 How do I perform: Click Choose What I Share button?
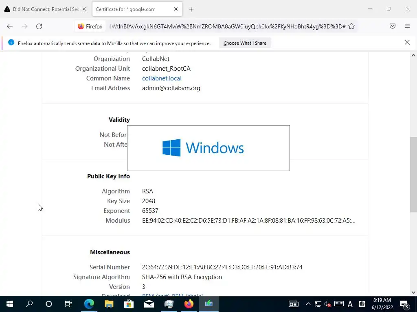[x=245, y=43]
